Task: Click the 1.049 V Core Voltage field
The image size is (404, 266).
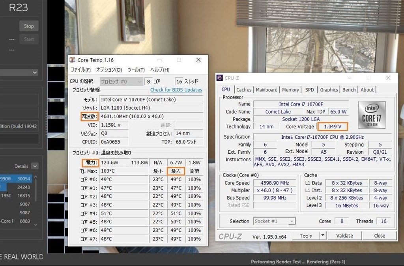Action: click(x=333, y=126)
